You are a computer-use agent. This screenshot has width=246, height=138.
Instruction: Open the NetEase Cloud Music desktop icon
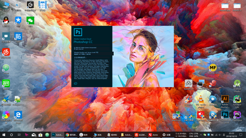pyautogui.click(x=6, y=53)
